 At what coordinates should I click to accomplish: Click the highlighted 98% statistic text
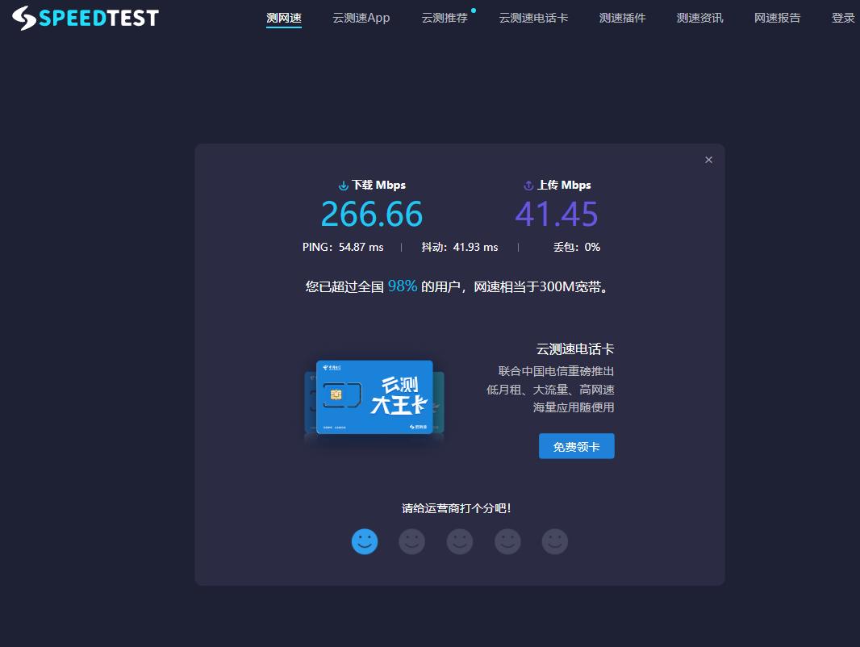(402, 286)
